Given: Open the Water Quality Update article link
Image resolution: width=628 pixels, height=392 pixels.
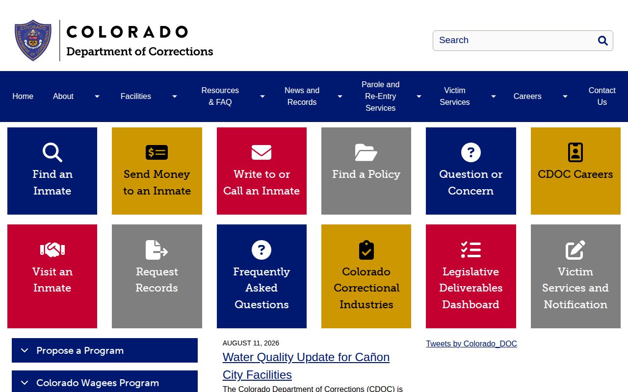Looking at the screenshot, I should [x=306, y=366].
